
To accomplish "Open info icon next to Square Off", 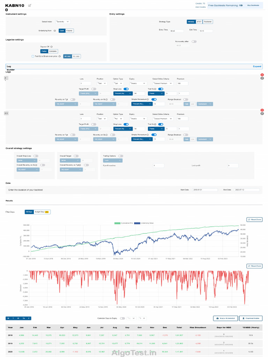I will click(x=52, y=47).
